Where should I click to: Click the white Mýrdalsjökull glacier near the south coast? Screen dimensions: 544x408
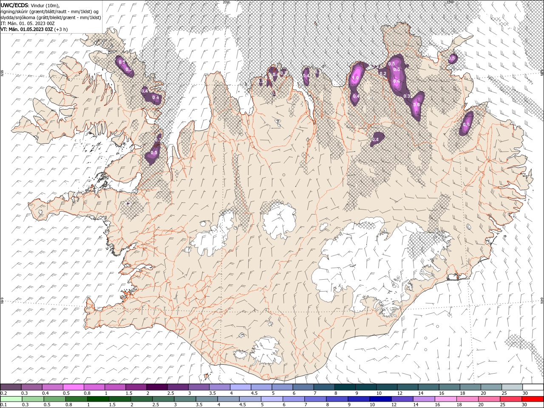click(266, 351)
